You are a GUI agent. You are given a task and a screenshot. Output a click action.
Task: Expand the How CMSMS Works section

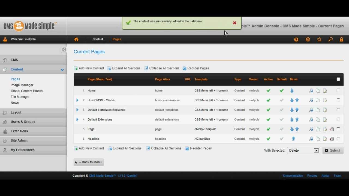point(77,100)
